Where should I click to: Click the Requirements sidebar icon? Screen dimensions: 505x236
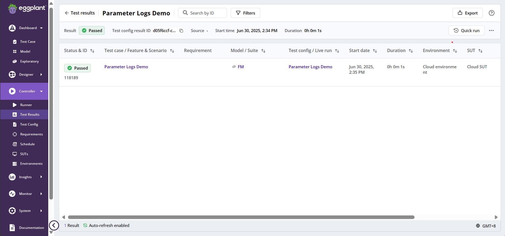(x=15, y=134)
